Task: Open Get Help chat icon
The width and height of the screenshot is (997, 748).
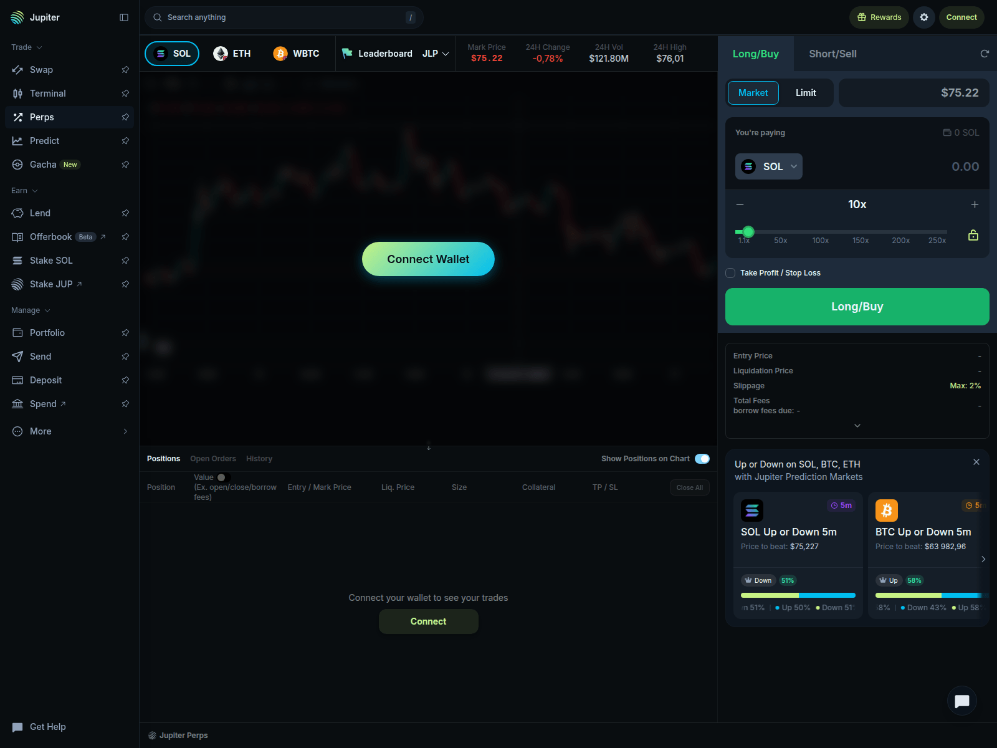Action: (17, 727)
